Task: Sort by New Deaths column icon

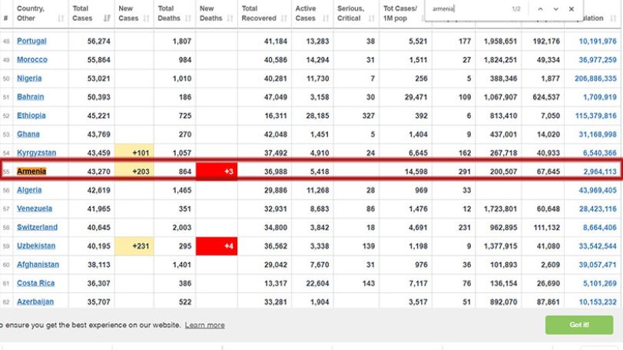Action: pos(230,18)
